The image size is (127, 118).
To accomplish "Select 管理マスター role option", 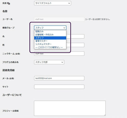I will 50,41.
